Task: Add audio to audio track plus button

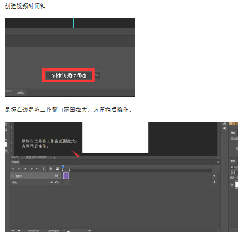Action: (x=214, y=182)
